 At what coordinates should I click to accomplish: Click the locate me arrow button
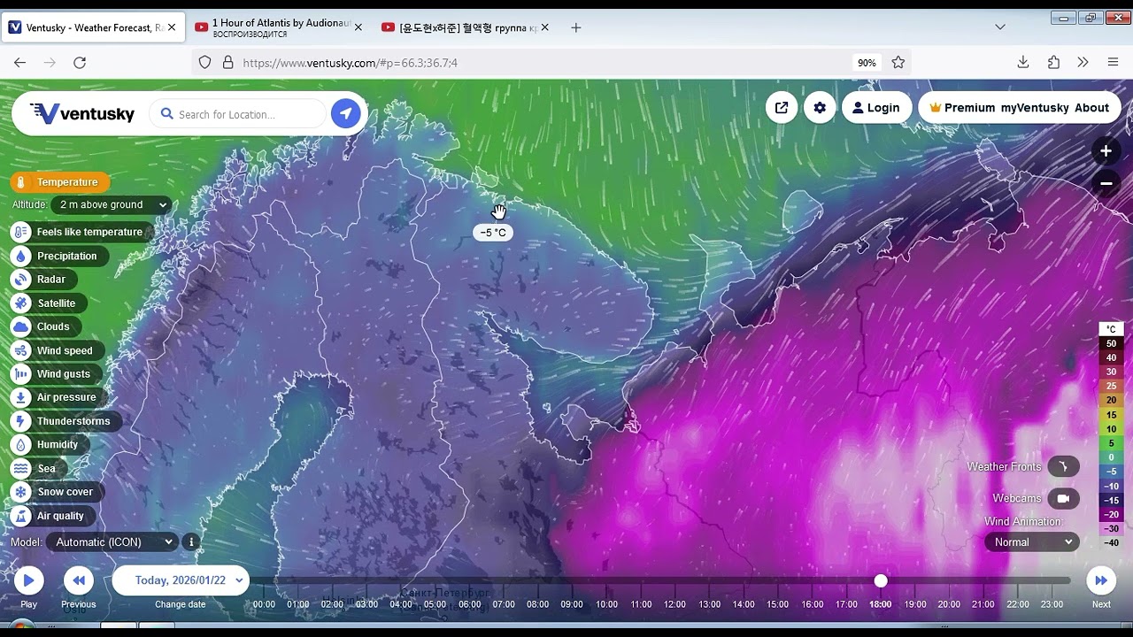point(345,114)
